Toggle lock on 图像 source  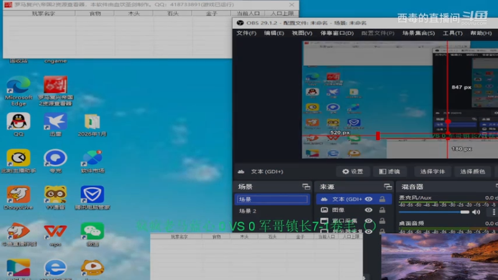(x=382, y=210)
